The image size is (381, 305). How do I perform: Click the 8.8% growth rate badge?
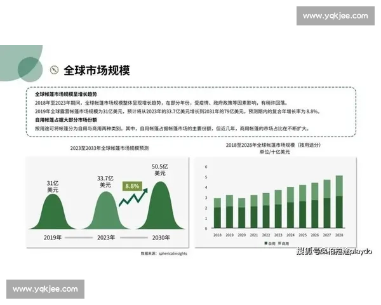click(x=132, y=186)
